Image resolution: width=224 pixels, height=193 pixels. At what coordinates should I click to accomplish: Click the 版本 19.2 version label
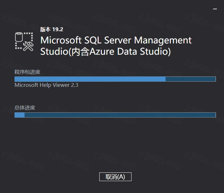tap(52, 29)
